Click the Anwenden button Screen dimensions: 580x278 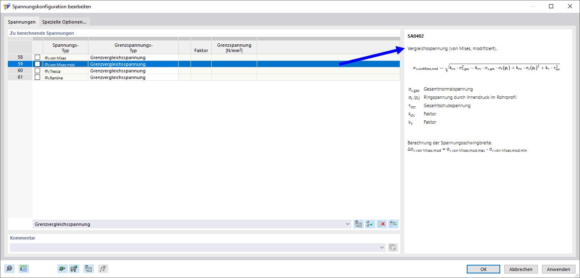pos(559,269)
